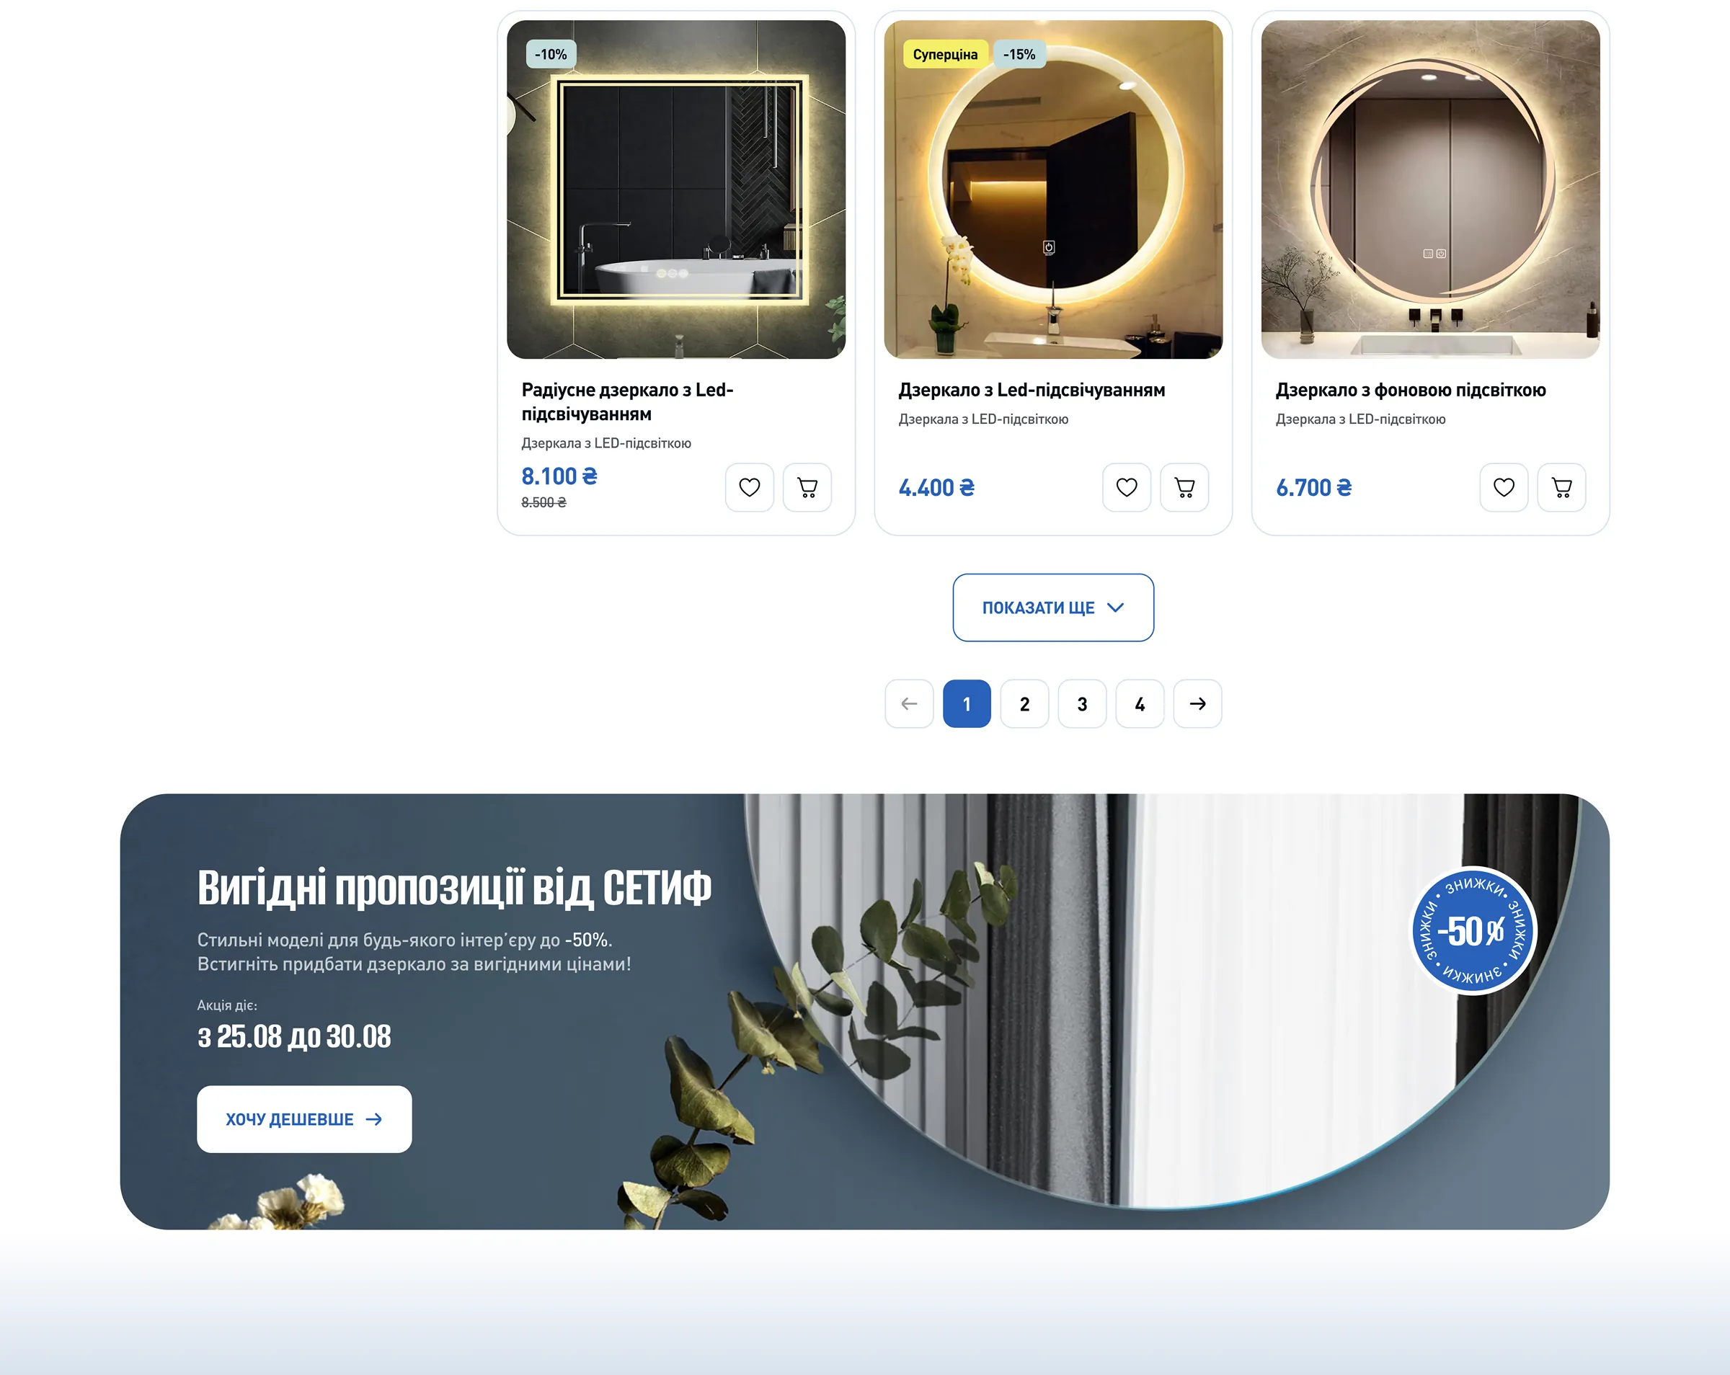Open page 4 of the results
1730x1375 pixels.
(1140, 703)
